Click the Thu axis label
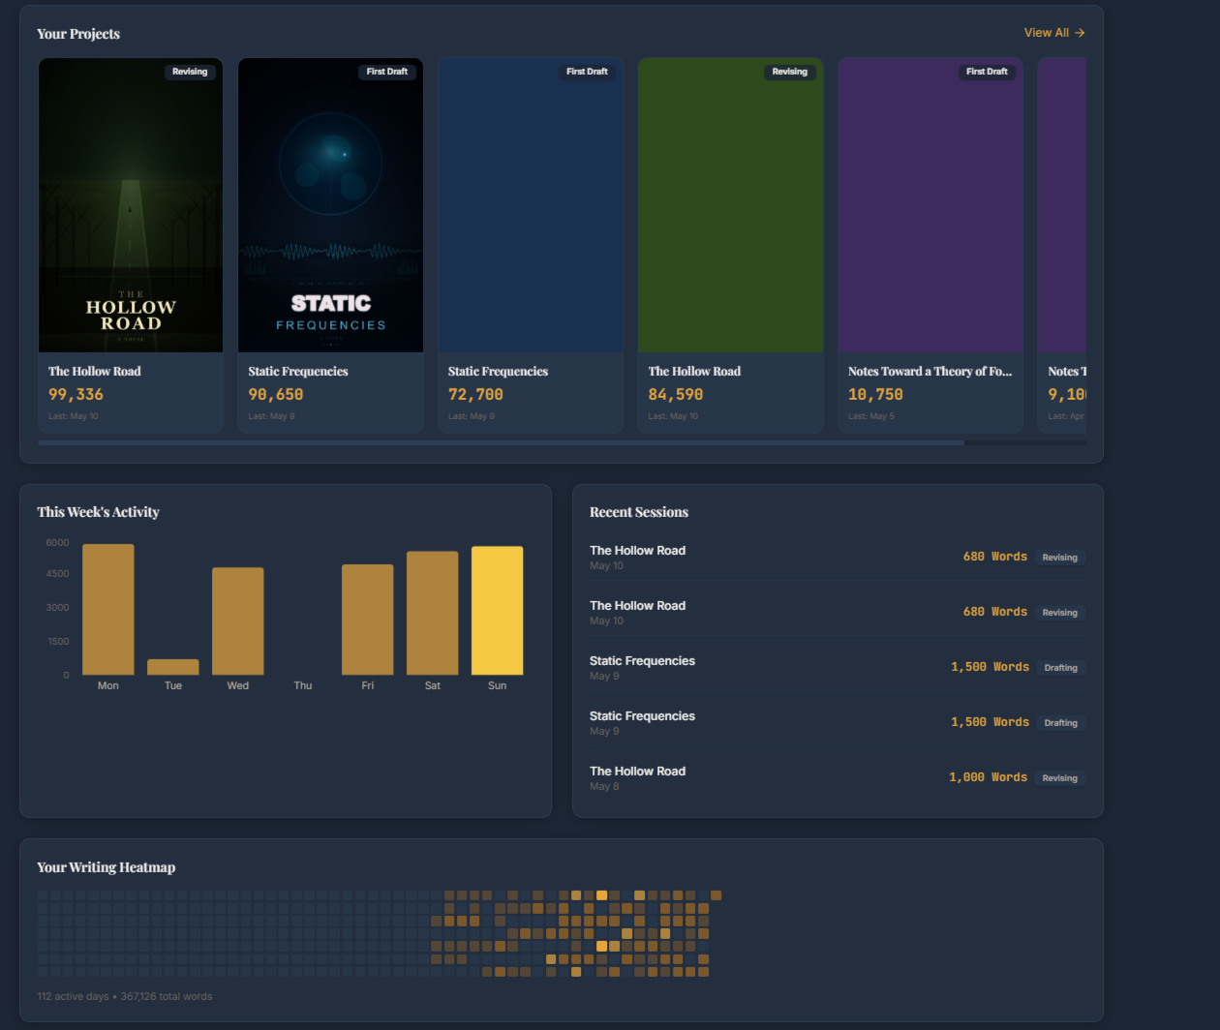This screenshot has height=1030, width=1220. click(303, 685)
